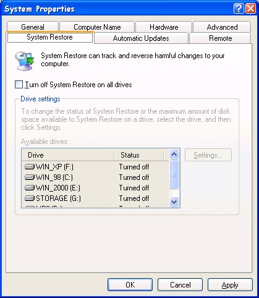The image size is (259, 298).
Task: Click the System Restore monitor icon
Action: click(25, 61)
